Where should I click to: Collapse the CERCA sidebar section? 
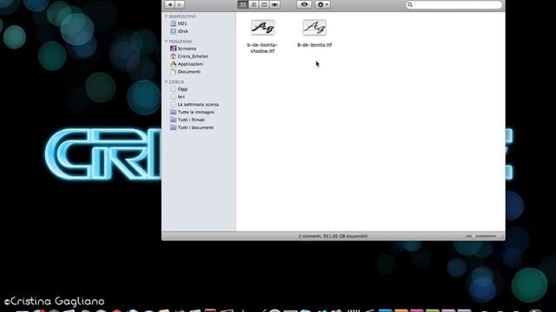[166, 81]
